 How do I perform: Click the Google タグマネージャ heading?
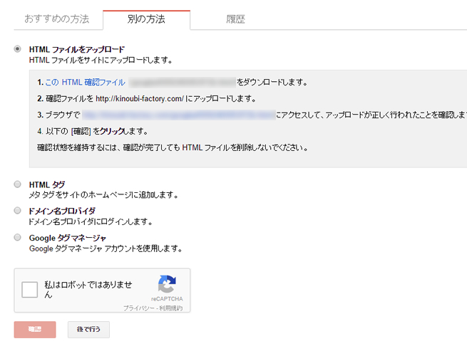click(x=68, y=238)
